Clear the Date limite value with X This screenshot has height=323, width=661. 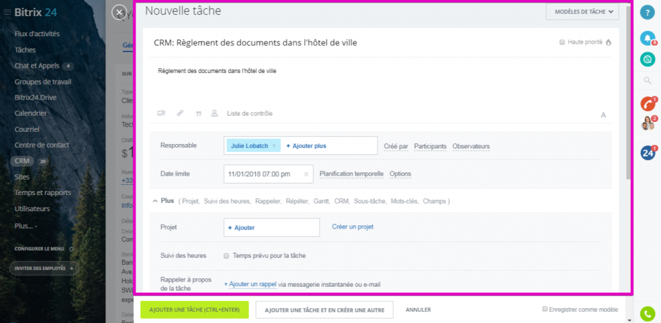tap(307, 174)
